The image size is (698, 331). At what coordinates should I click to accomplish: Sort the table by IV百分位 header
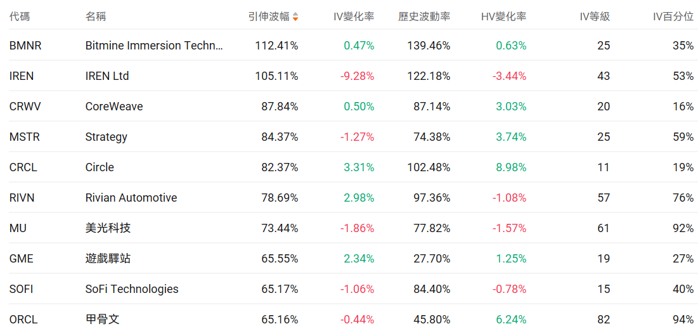tap(673, 16)
